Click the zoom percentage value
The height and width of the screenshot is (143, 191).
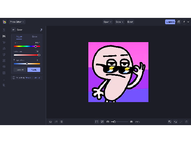pos(137,122)
